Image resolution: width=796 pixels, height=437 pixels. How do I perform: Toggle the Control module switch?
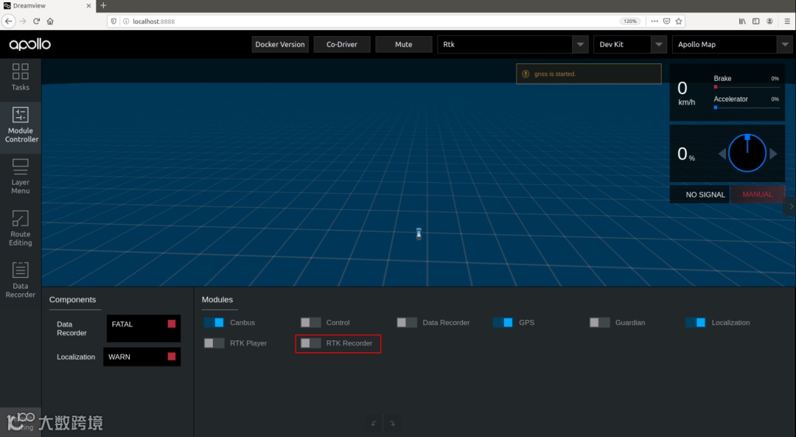pos(310,322)
